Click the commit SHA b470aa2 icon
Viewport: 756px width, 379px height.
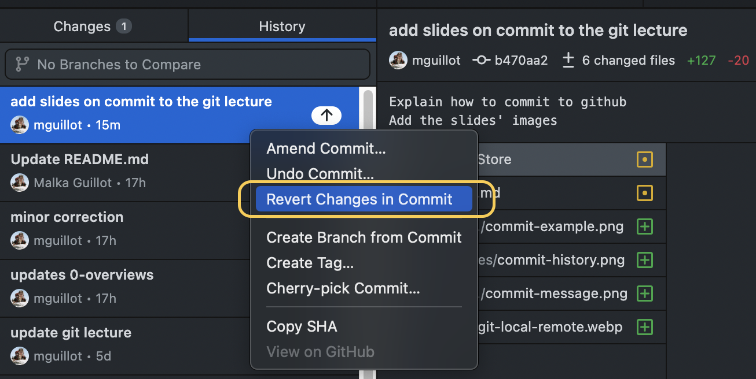point(482,60)
